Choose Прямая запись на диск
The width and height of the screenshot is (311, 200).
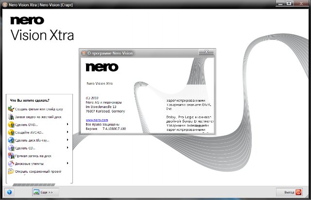click(x=33, y=156)
